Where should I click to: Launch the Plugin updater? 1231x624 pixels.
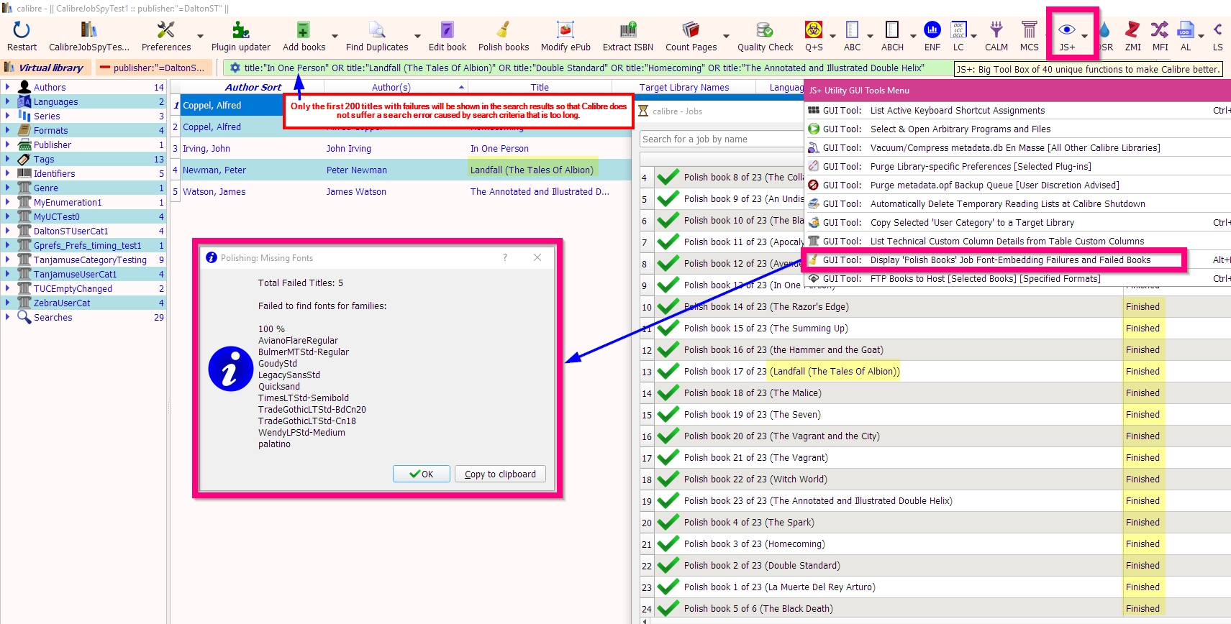point(240,29)
